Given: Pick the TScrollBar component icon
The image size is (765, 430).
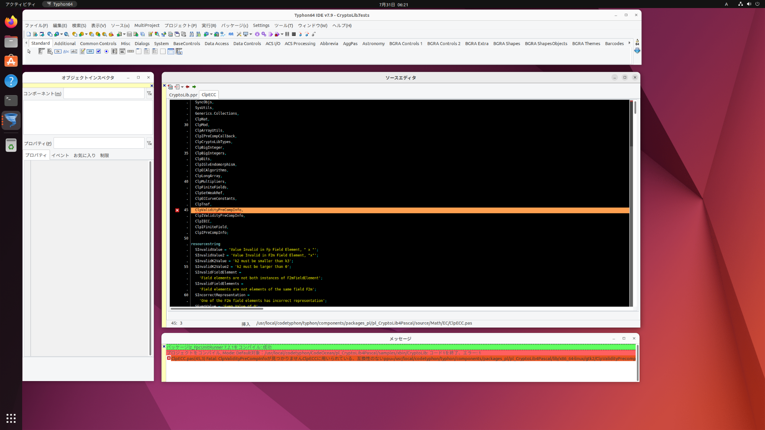Looking at the screenshot, I should click(130, 51).
